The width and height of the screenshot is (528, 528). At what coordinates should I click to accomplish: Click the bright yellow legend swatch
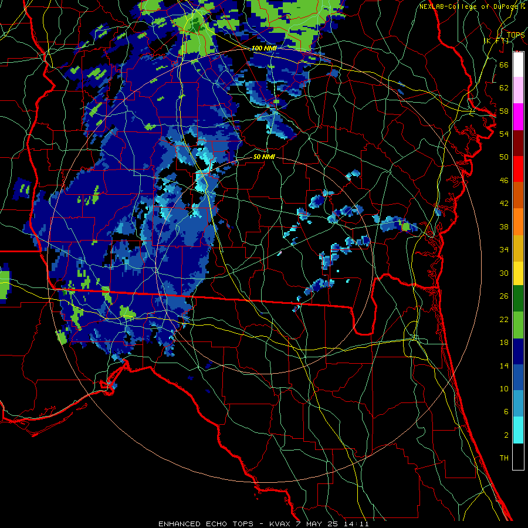(518, 273)
